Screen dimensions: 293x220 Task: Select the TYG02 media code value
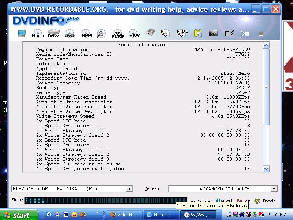coord(242,54)
